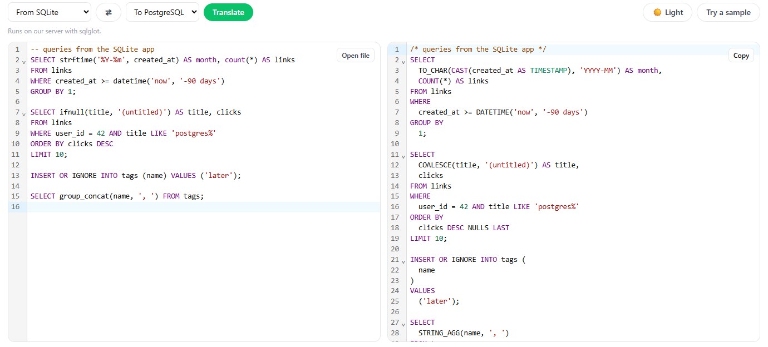Viewport: 768px width, 347px height.
Task: Click output comment '/* queries from the SQLite app */'
Action: pyautogui.click(x=478, y=49)
